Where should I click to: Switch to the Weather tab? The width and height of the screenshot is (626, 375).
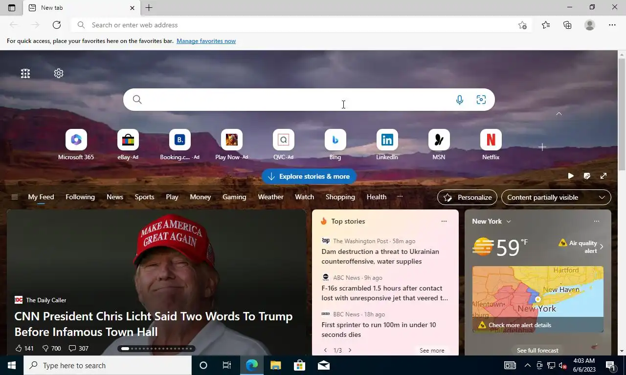pos(270,197)
